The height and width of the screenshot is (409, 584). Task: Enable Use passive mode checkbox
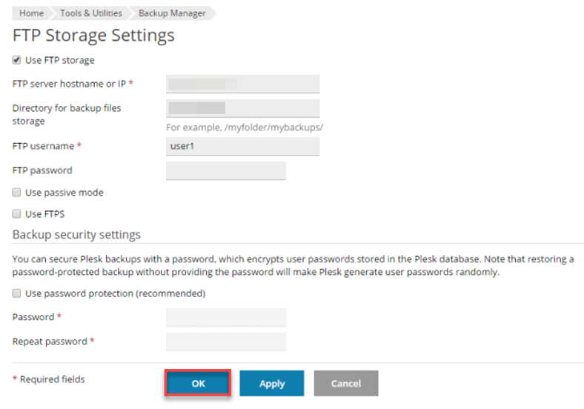(16, 193)
